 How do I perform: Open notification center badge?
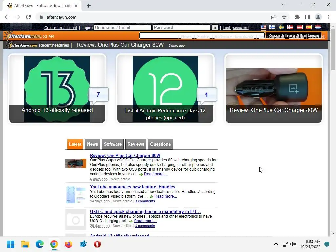click(327, 244)
